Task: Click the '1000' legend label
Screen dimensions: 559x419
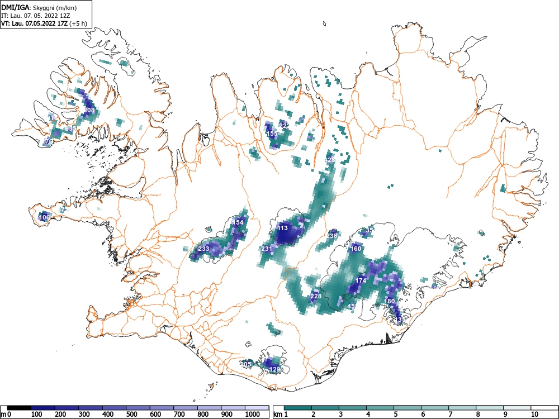Action: pyautogui.click(x=253, y=415)
